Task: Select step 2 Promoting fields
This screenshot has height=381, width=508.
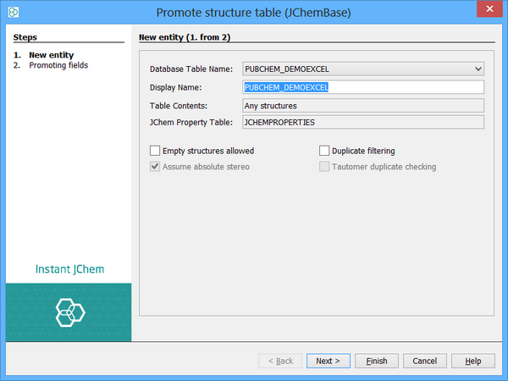Action: click(58, 65)
